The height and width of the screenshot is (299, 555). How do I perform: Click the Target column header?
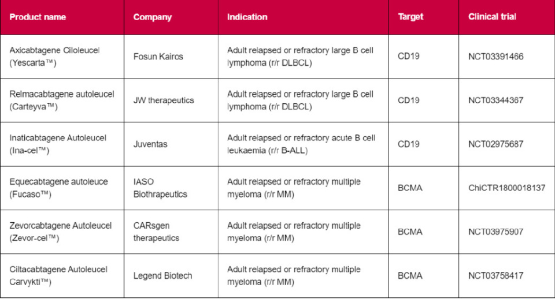pos(410,17)
